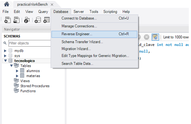Click create new schema icon
The height and width of the screenshot is (124, 191).
click(x=38, y=20)
